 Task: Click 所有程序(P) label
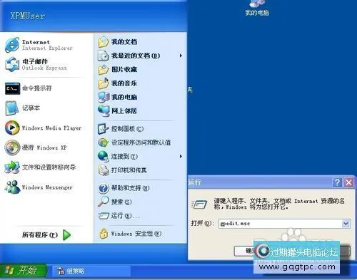(40, 235)
